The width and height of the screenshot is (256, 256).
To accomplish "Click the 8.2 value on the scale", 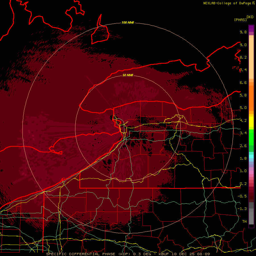I will [x=243, y=57].
